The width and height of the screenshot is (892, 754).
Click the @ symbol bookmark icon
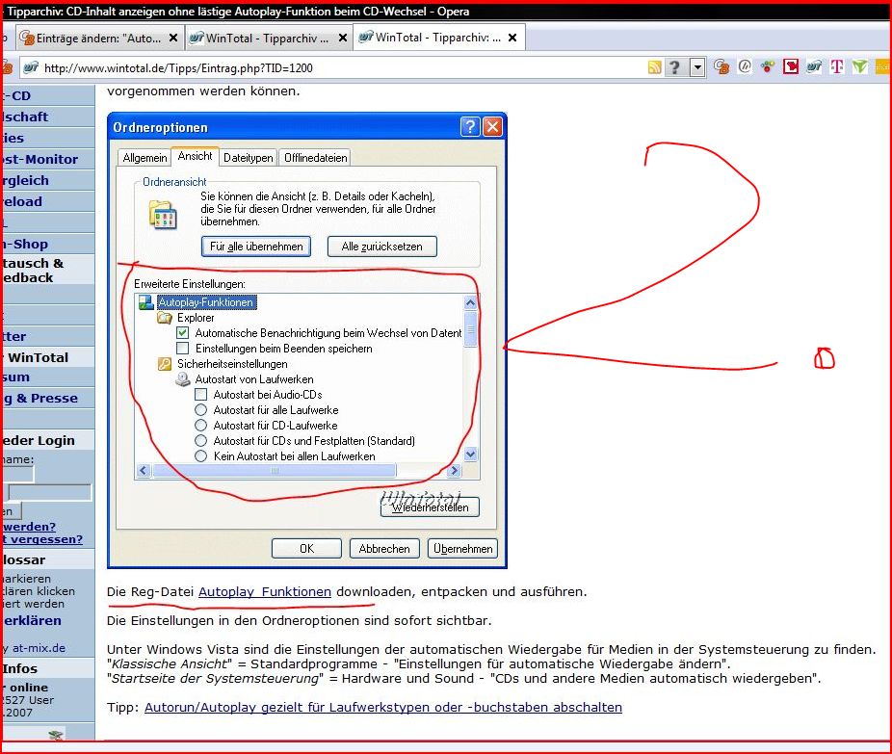point(745,67)
